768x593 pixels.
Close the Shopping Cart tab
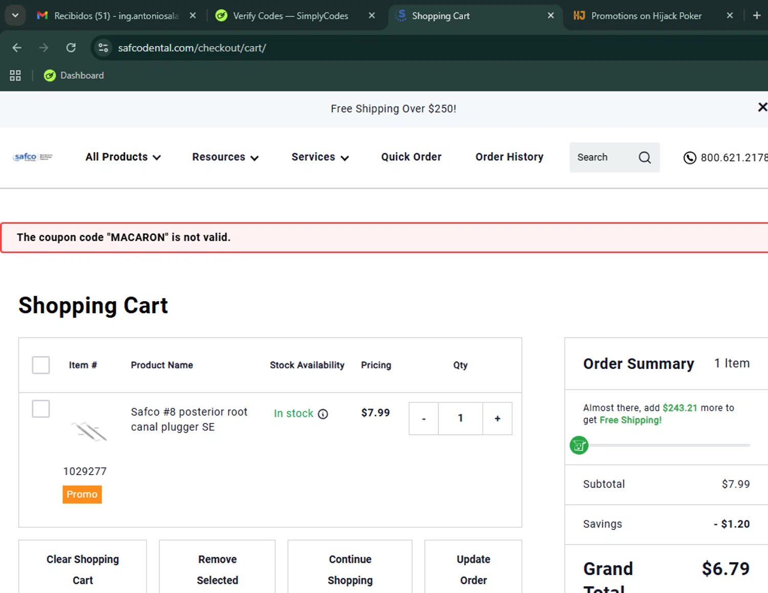point(550,16)
